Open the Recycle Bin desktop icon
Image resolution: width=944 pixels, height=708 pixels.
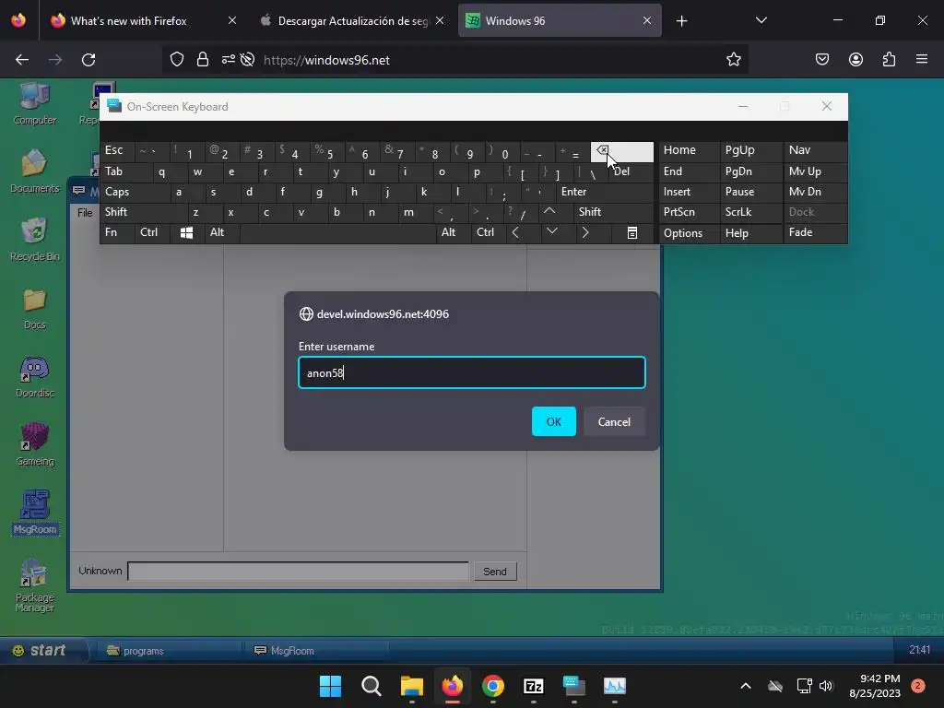click(34, 239)
